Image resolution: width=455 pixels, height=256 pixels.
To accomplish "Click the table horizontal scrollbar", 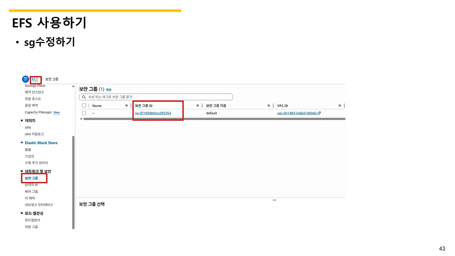I will click(x=214, y=119).
